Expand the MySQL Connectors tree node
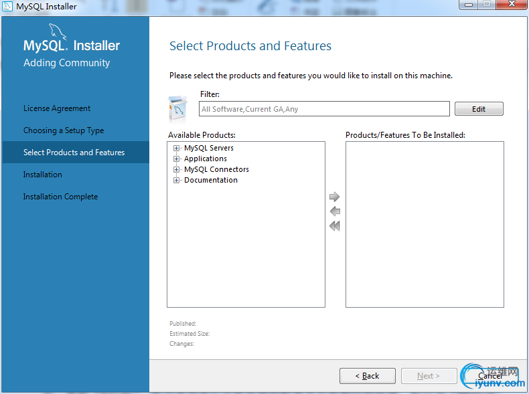The width and height of the screenshot is (529, 394). (176, 169)
